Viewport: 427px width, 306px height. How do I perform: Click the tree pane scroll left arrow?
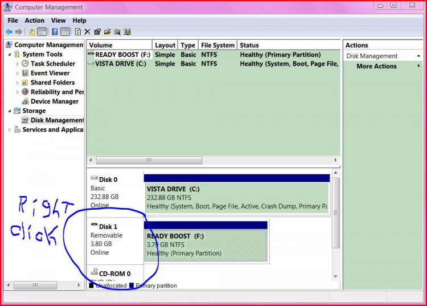point(9,285)
